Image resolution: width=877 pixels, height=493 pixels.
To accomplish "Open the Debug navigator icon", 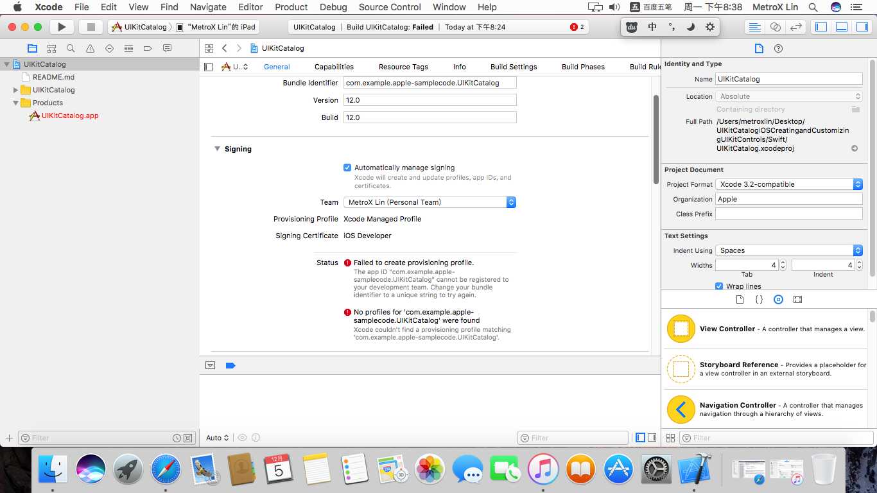I will coord(128,48).
